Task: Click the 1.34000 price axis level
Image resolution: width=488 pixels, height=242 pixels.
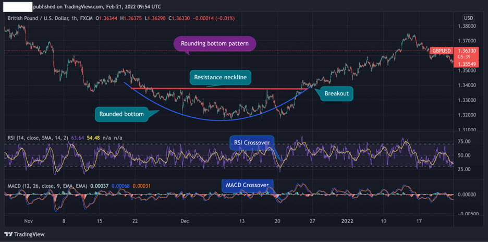Action: point(468,86)
